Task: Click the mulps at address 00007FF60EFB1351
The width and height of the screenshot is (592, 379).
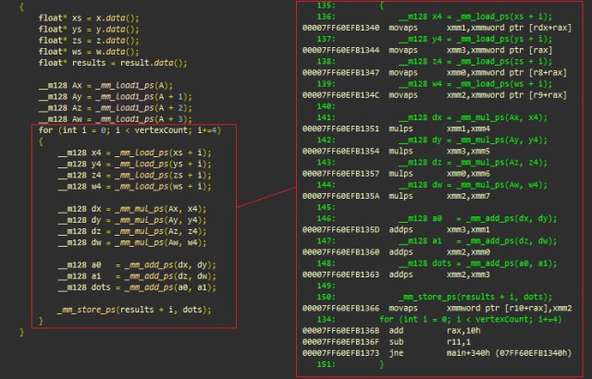Action: coord(396,129)
